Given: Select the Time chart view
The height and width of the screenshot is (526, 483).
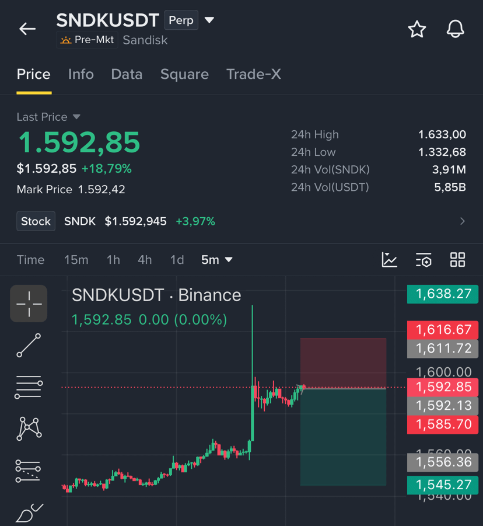Looking at the screenshot, I should [30, 260].
